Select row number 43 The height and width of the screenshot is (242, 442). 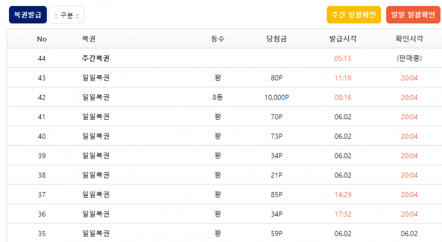(x=42, y=78)
